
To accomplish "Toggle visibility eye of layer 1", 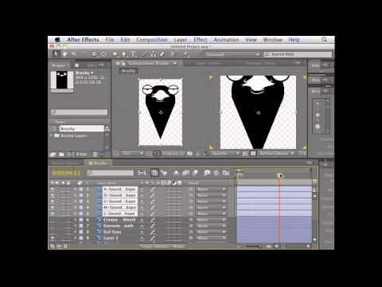I will [x=53, y=189].
